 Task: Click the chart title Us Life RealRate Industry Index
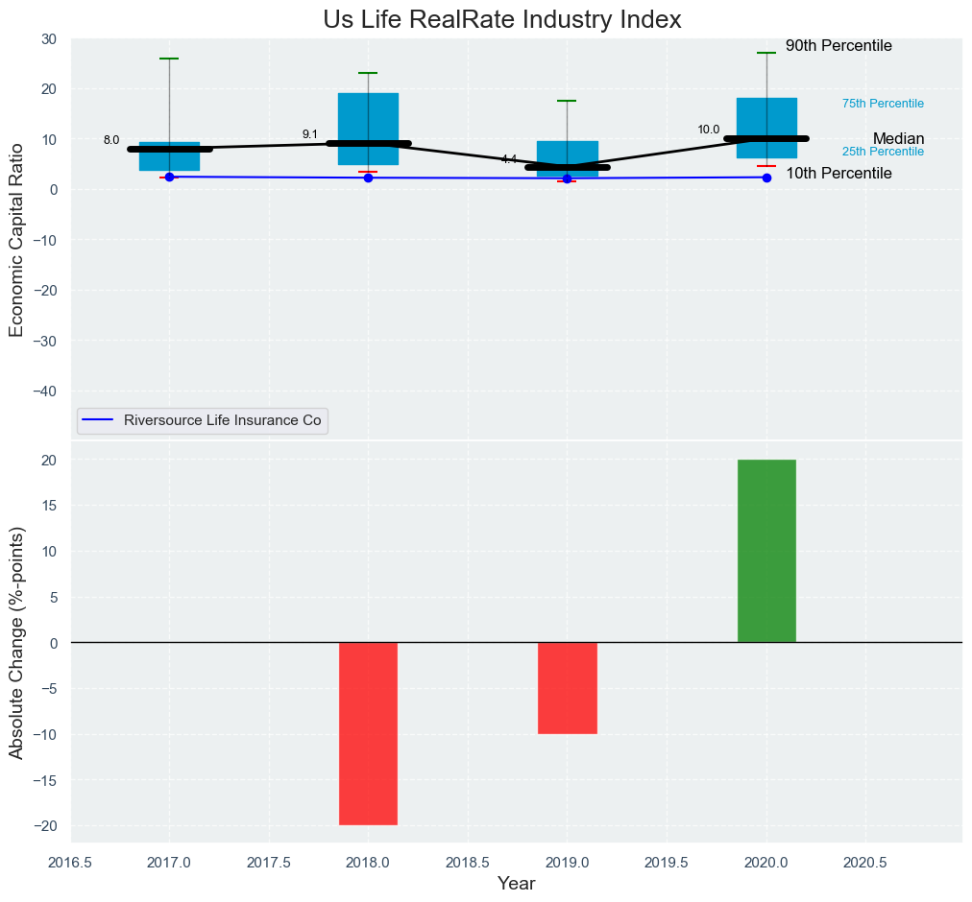pyautogui.click(x=502, y=20)
